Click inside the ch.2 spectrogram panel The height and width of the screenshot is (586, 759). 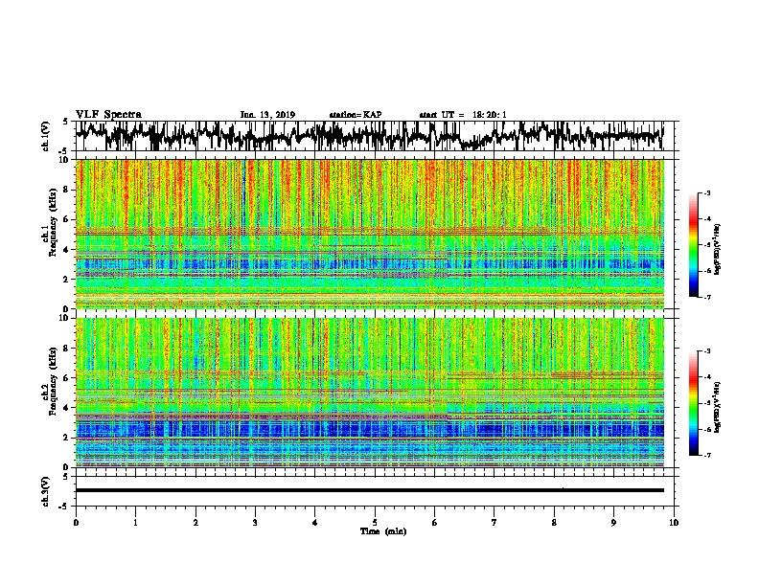369,393
